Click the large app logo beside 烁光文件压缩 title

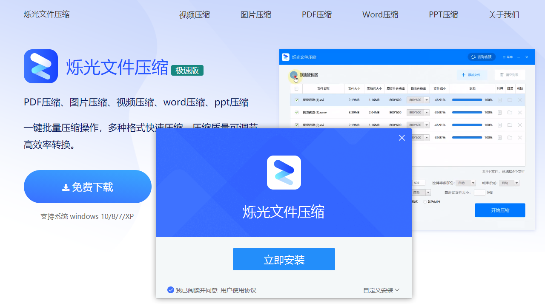point(41,66)
